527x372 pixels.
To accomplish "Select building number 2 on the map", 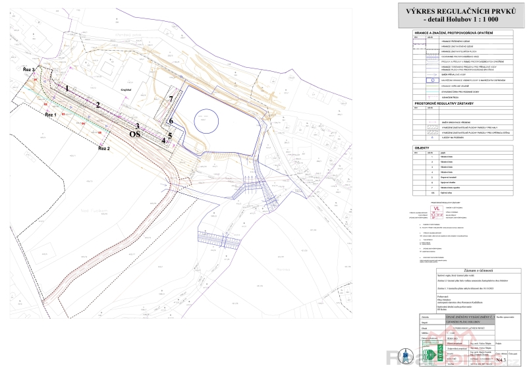I will click(x=97, y=105).
